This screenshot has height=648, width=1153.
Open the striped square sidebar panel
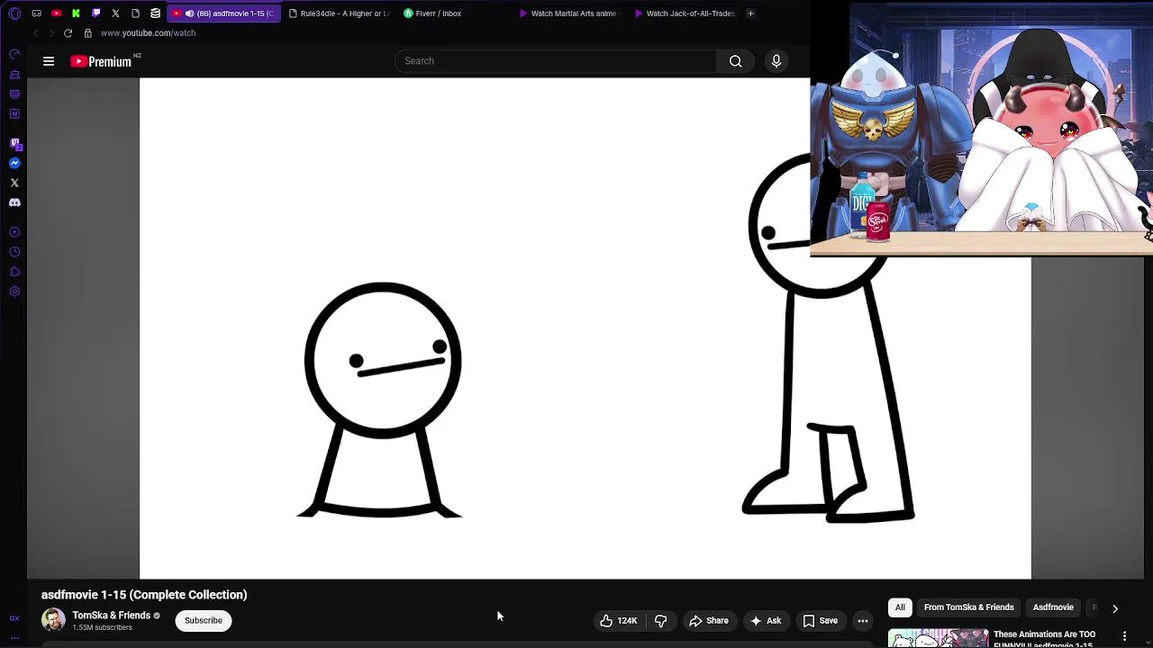14,94
